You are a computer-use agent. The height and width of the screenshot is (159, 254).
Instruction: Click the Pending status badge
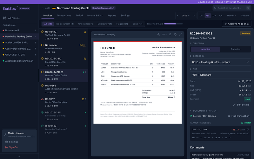pos(245,33)
